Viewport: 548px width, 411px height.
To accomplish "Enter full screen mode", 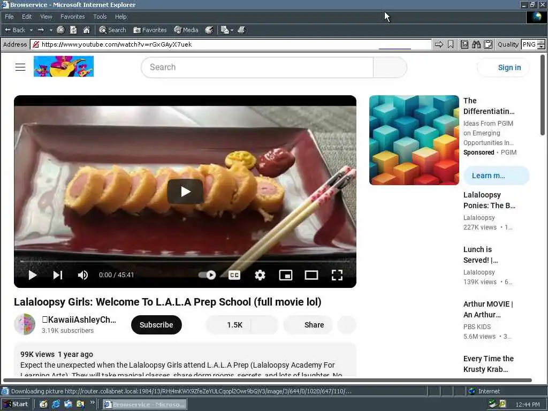I will point(337,275).
